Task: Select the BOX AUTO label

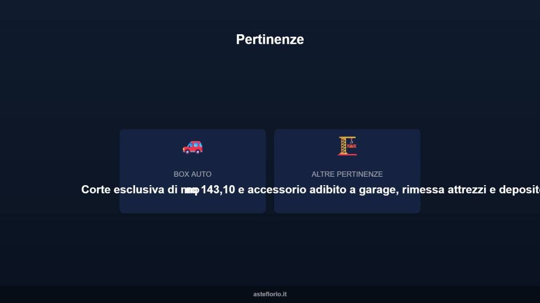Action: pos(192,174)
